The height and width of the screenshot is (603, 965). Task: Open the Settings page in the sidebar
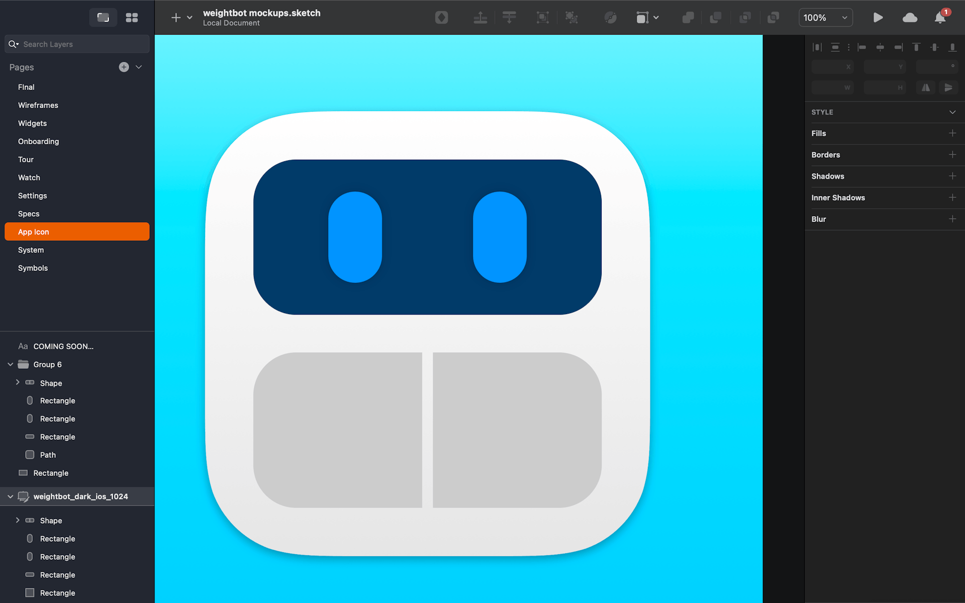tap(32, 195)
